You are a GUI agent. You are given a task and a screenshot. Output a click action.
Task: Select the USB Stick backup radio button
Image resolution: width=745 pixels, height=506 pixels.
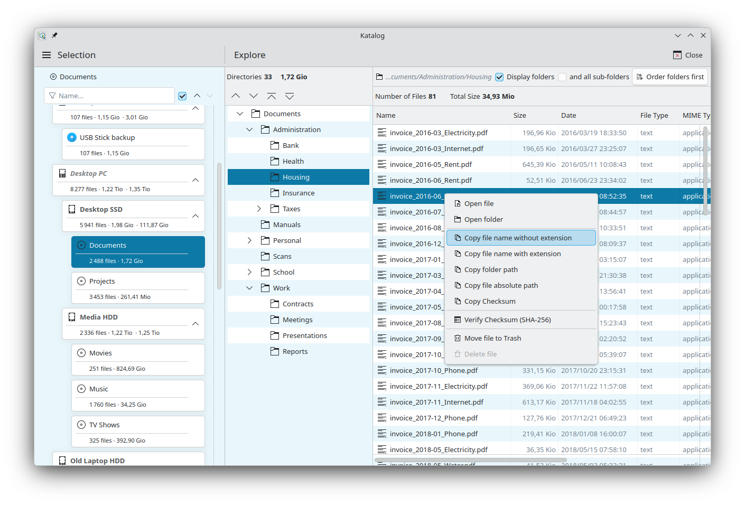coord(72,137)
